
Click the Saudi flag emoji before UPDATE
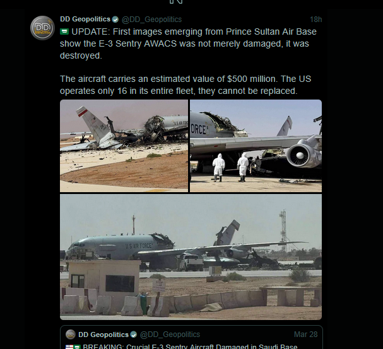click(64, 31)
